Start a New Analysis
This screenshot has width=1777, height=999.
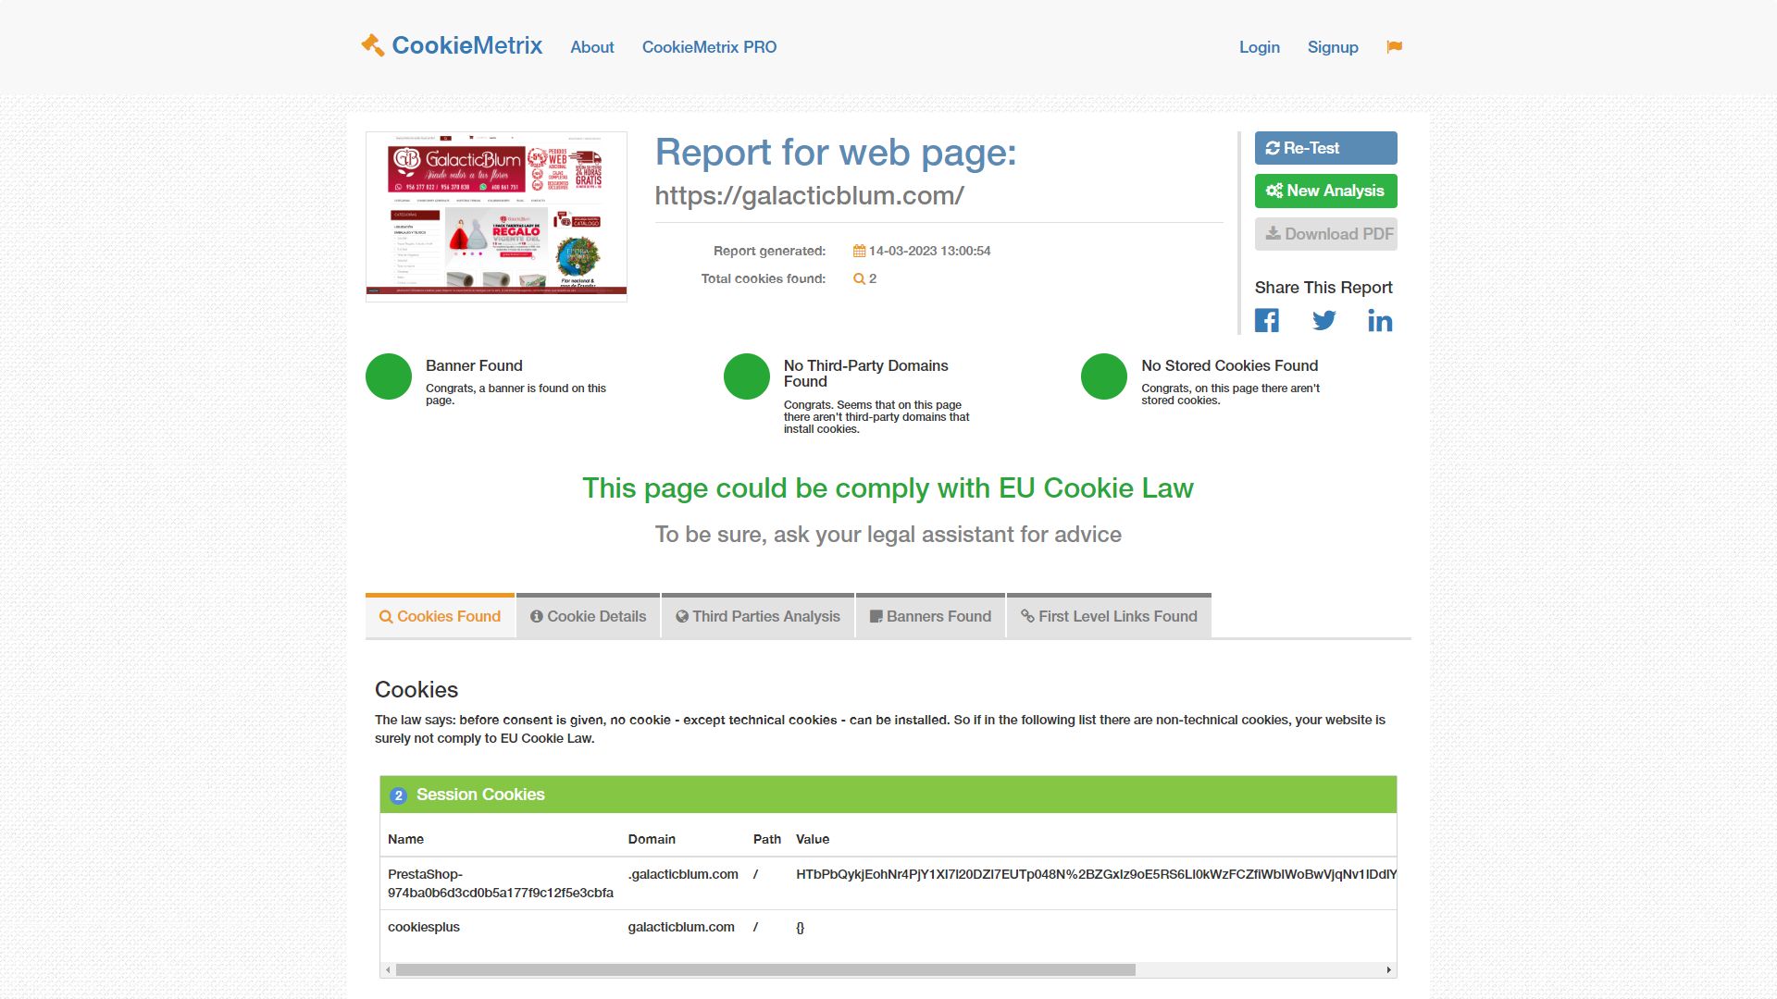tap(1325, 191)
